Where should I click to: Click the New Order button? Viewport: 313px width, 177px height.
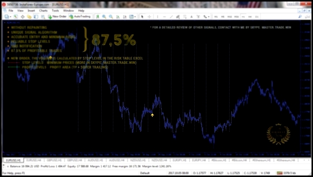coord(57,16)
